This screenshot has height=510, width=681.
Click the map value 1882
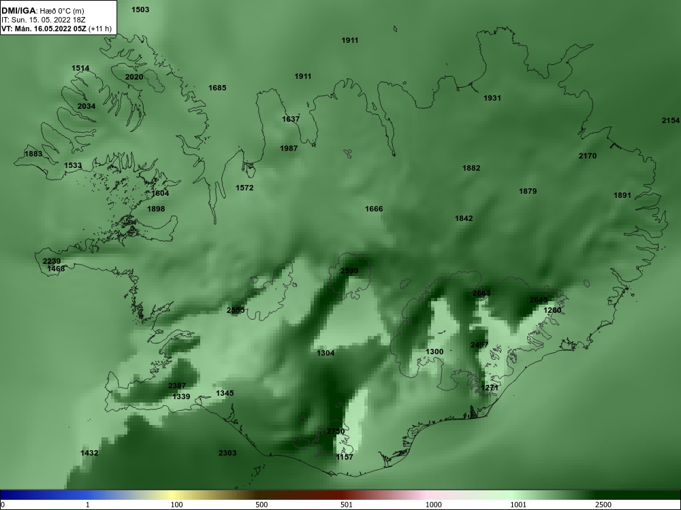[x=471, y=168]
